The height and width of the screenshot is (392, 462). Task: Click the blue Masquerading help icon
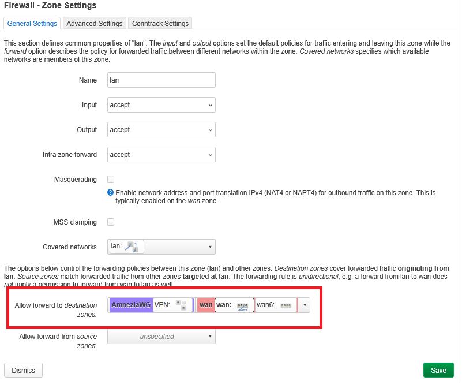[111, 192]
